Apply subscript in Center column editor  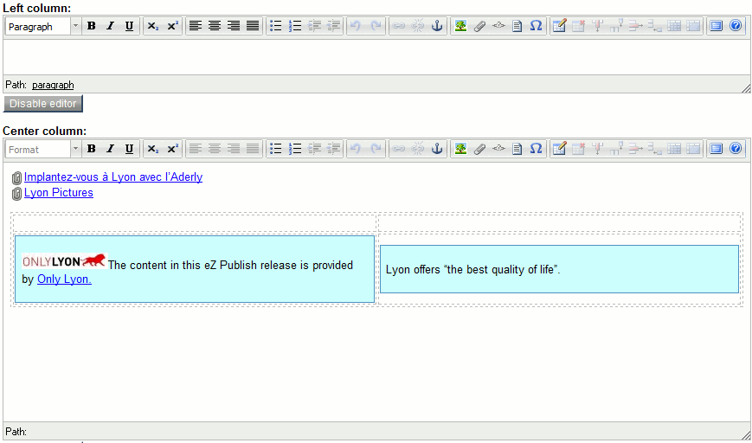coord(153,149)
